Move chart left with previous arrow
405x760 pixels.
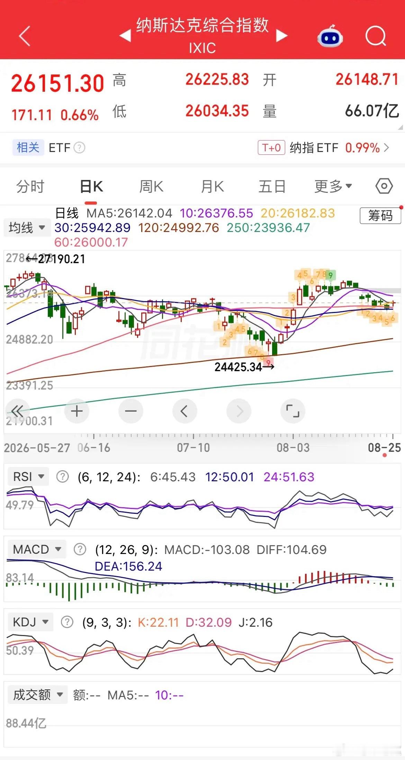coord(184,411)
